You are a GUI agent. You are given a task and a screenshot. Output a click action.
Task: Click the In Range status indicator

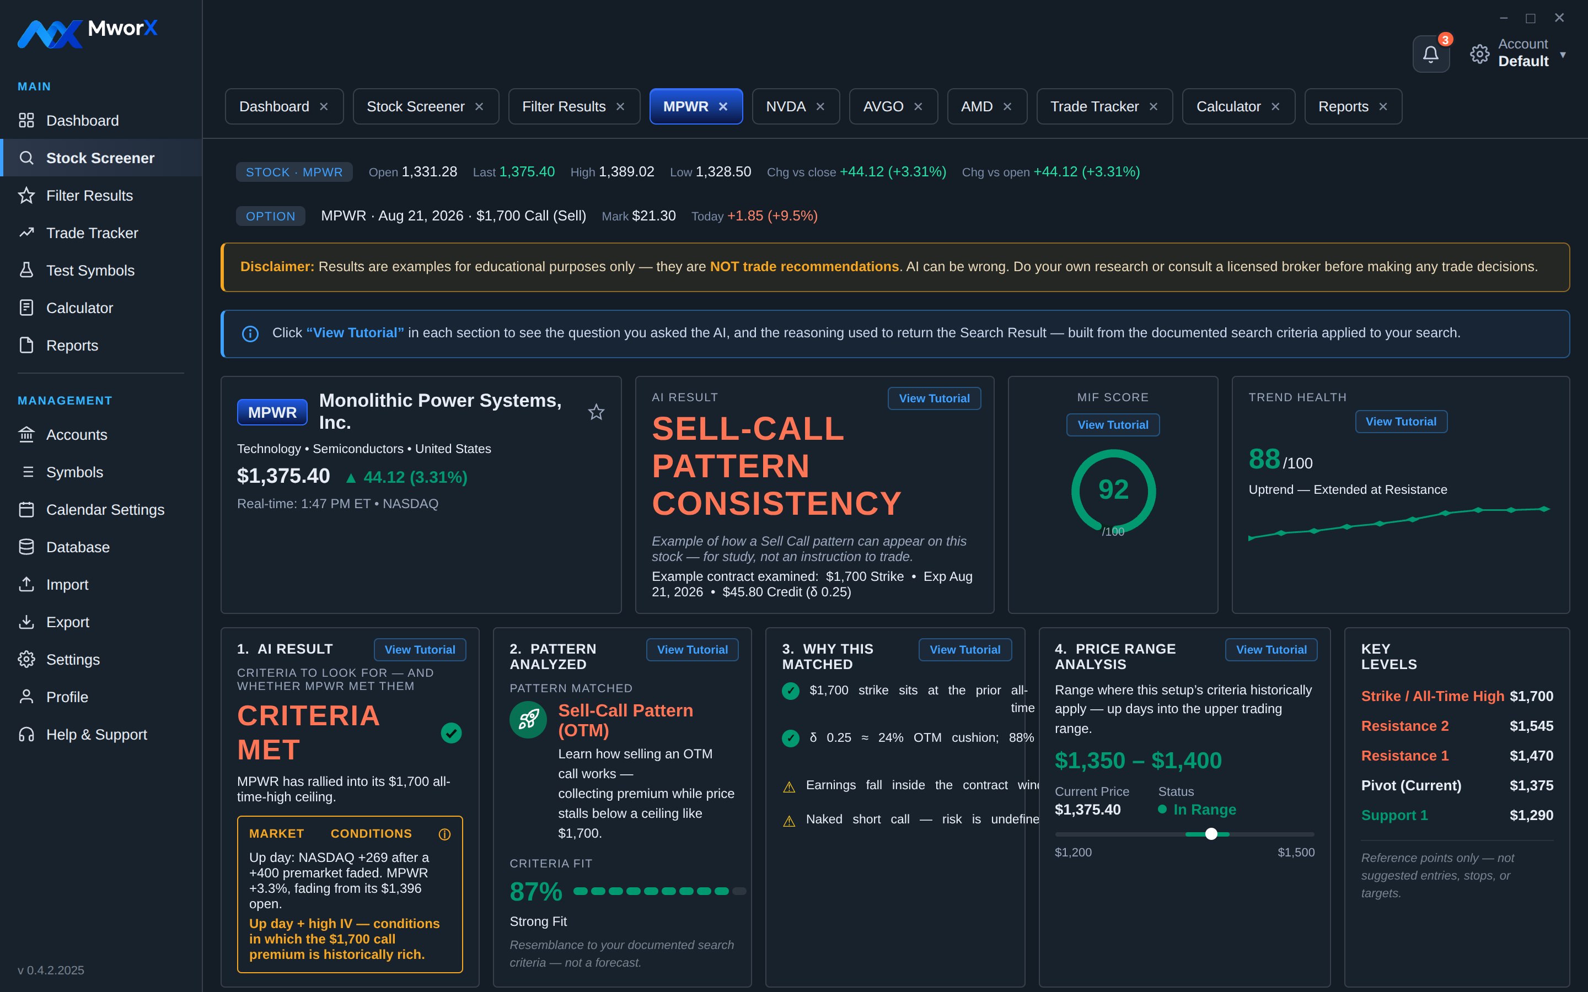coord(1197,810)
